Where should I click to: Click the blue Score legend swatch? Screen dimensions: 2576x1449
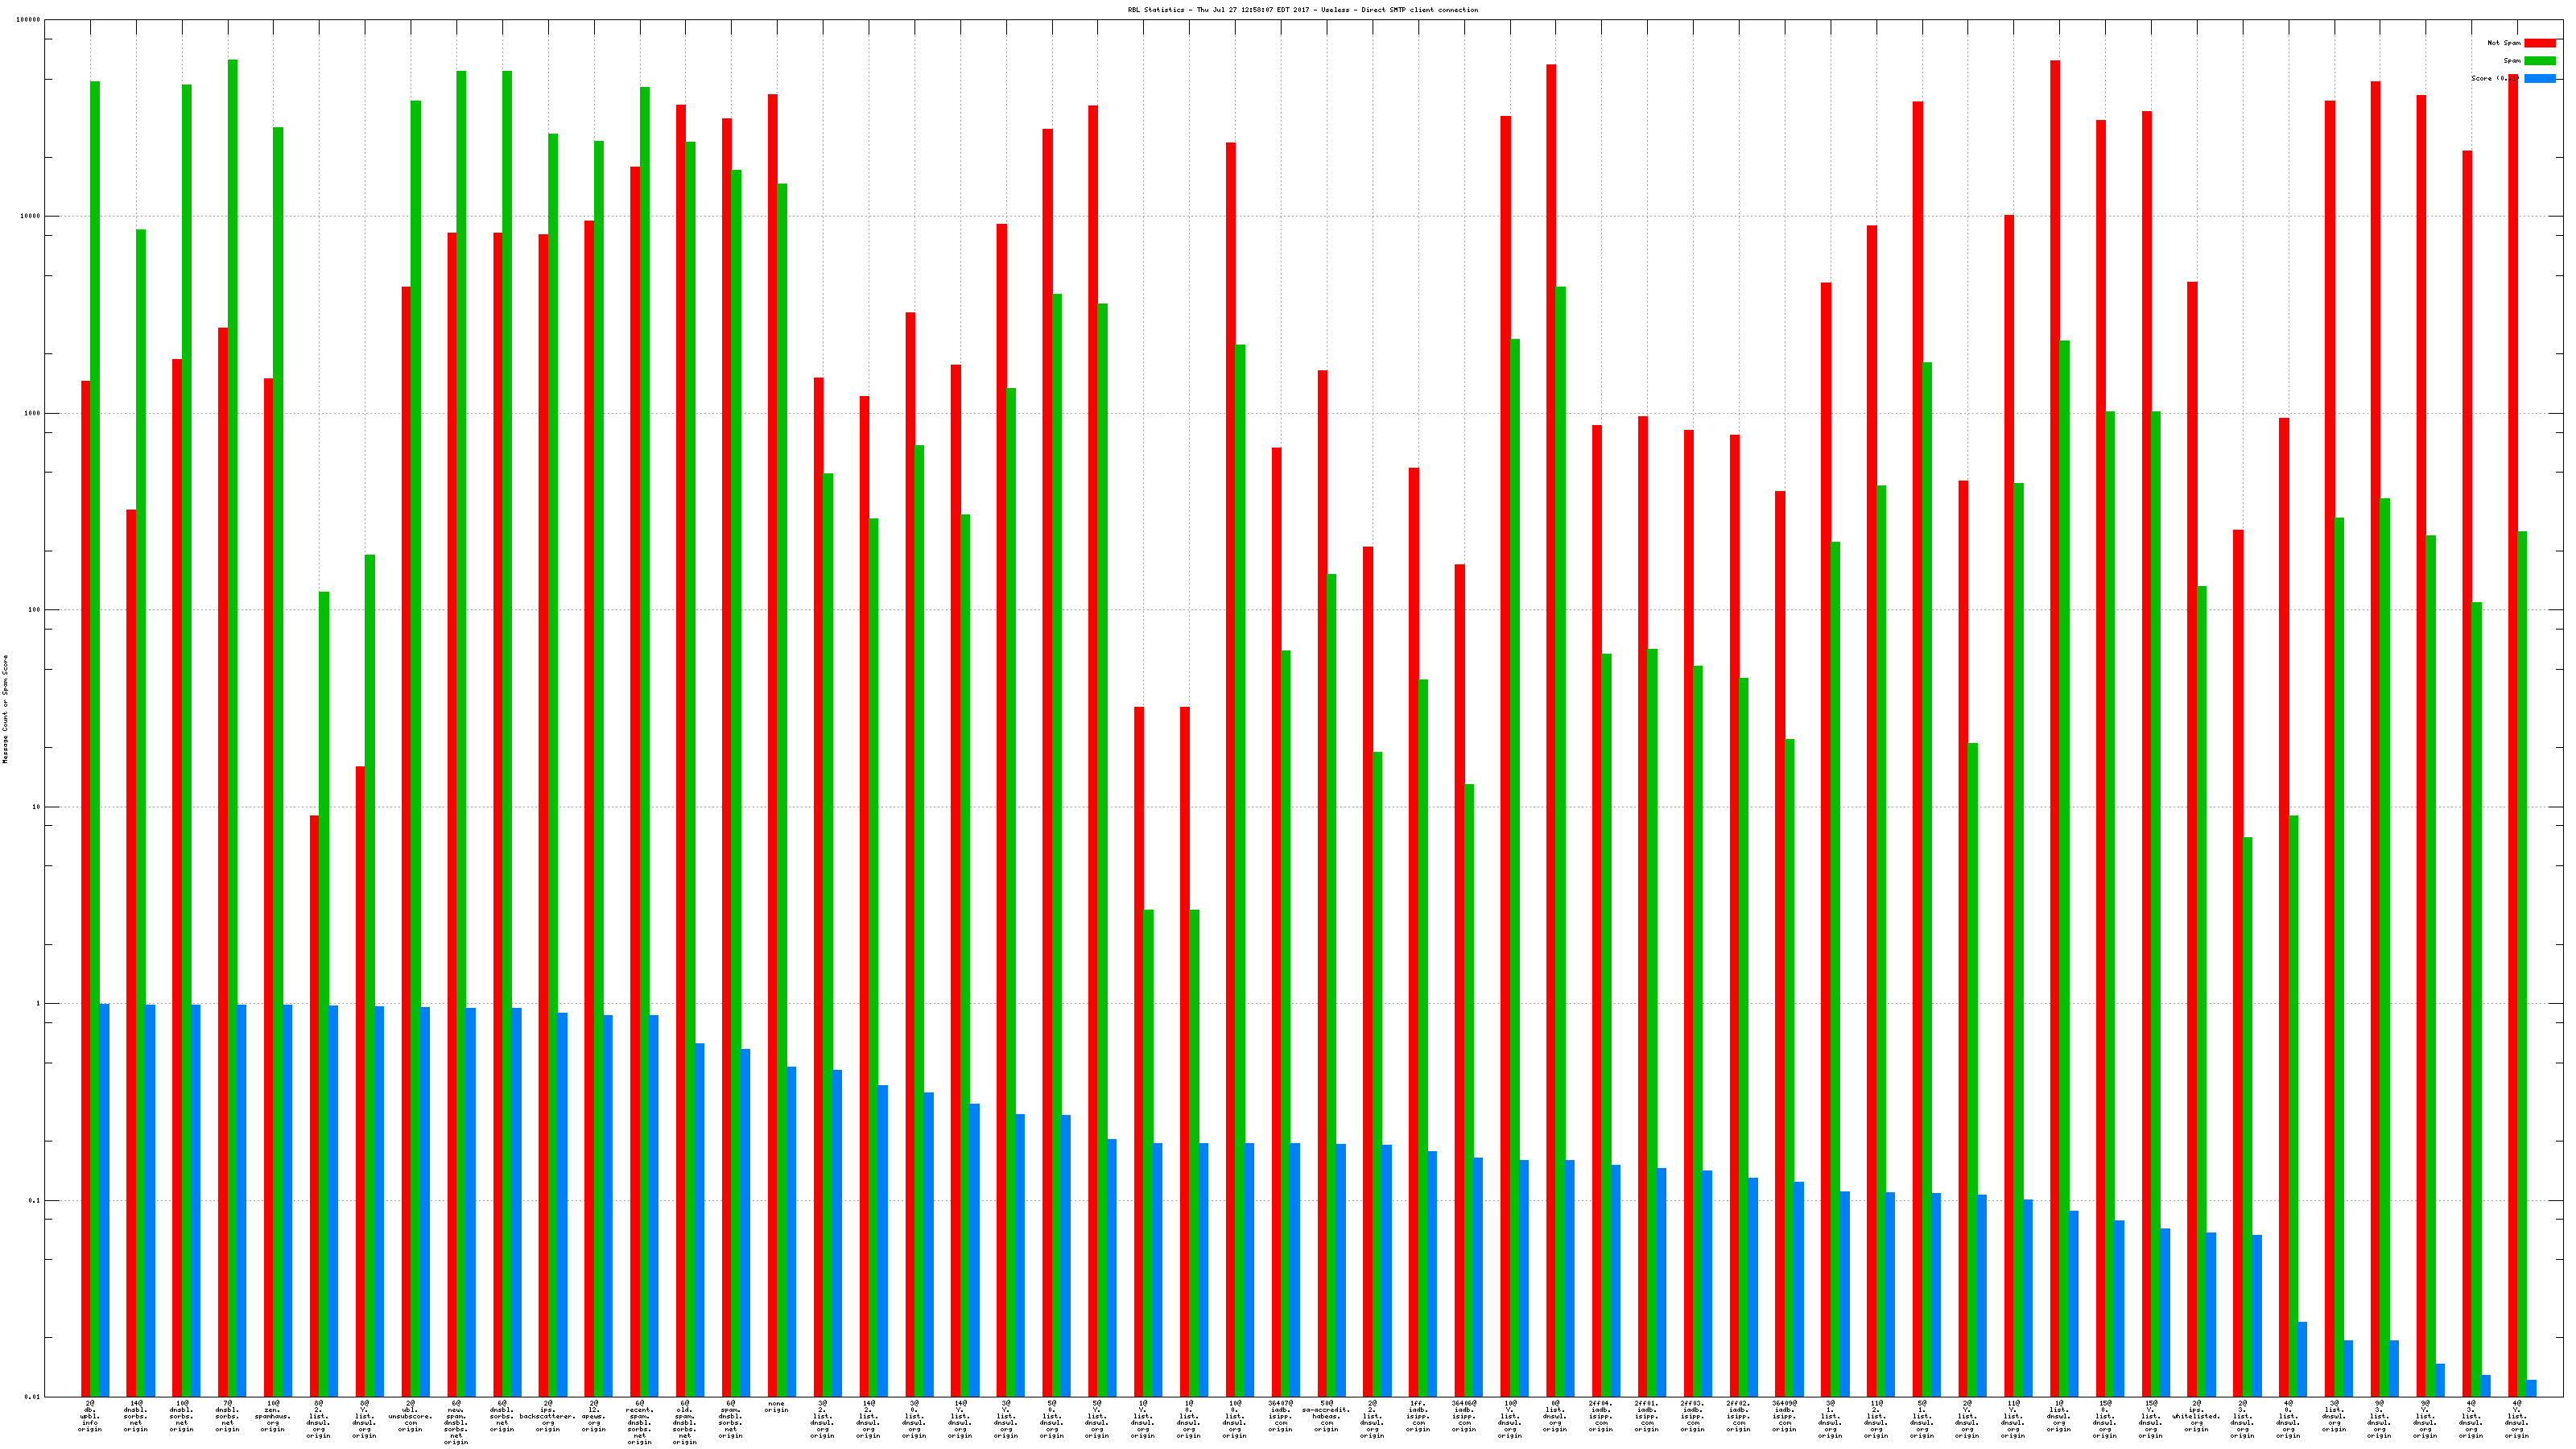click(x=2539, y=78)
